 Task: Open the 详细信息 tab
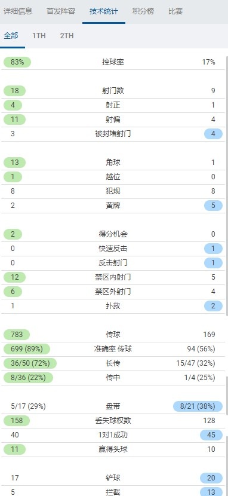(18, 12)
